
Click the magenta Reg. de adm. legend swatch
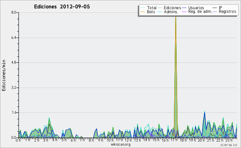pos(184,12)
